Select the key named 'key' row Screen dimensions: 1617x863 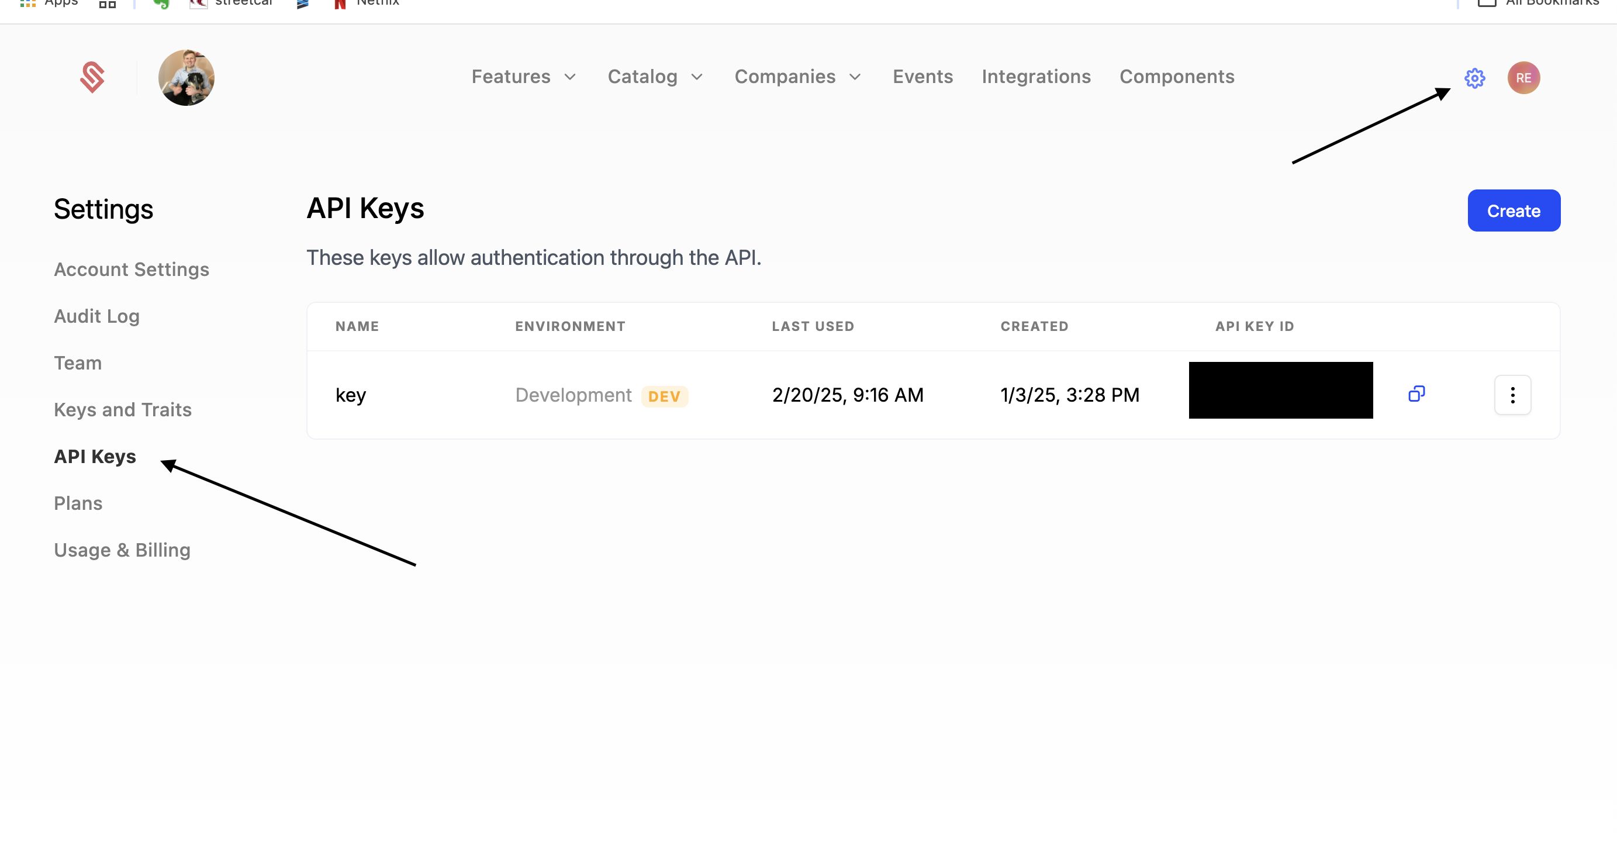[x=350, y=395]
